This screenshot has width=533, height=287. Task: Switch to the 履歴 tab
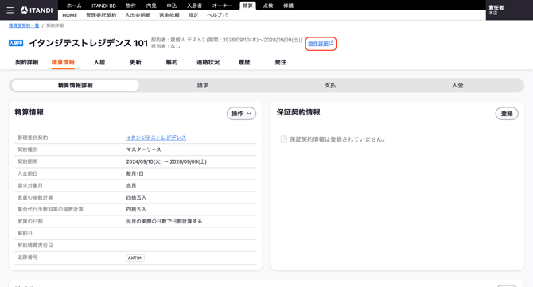(x=244, y=62)
